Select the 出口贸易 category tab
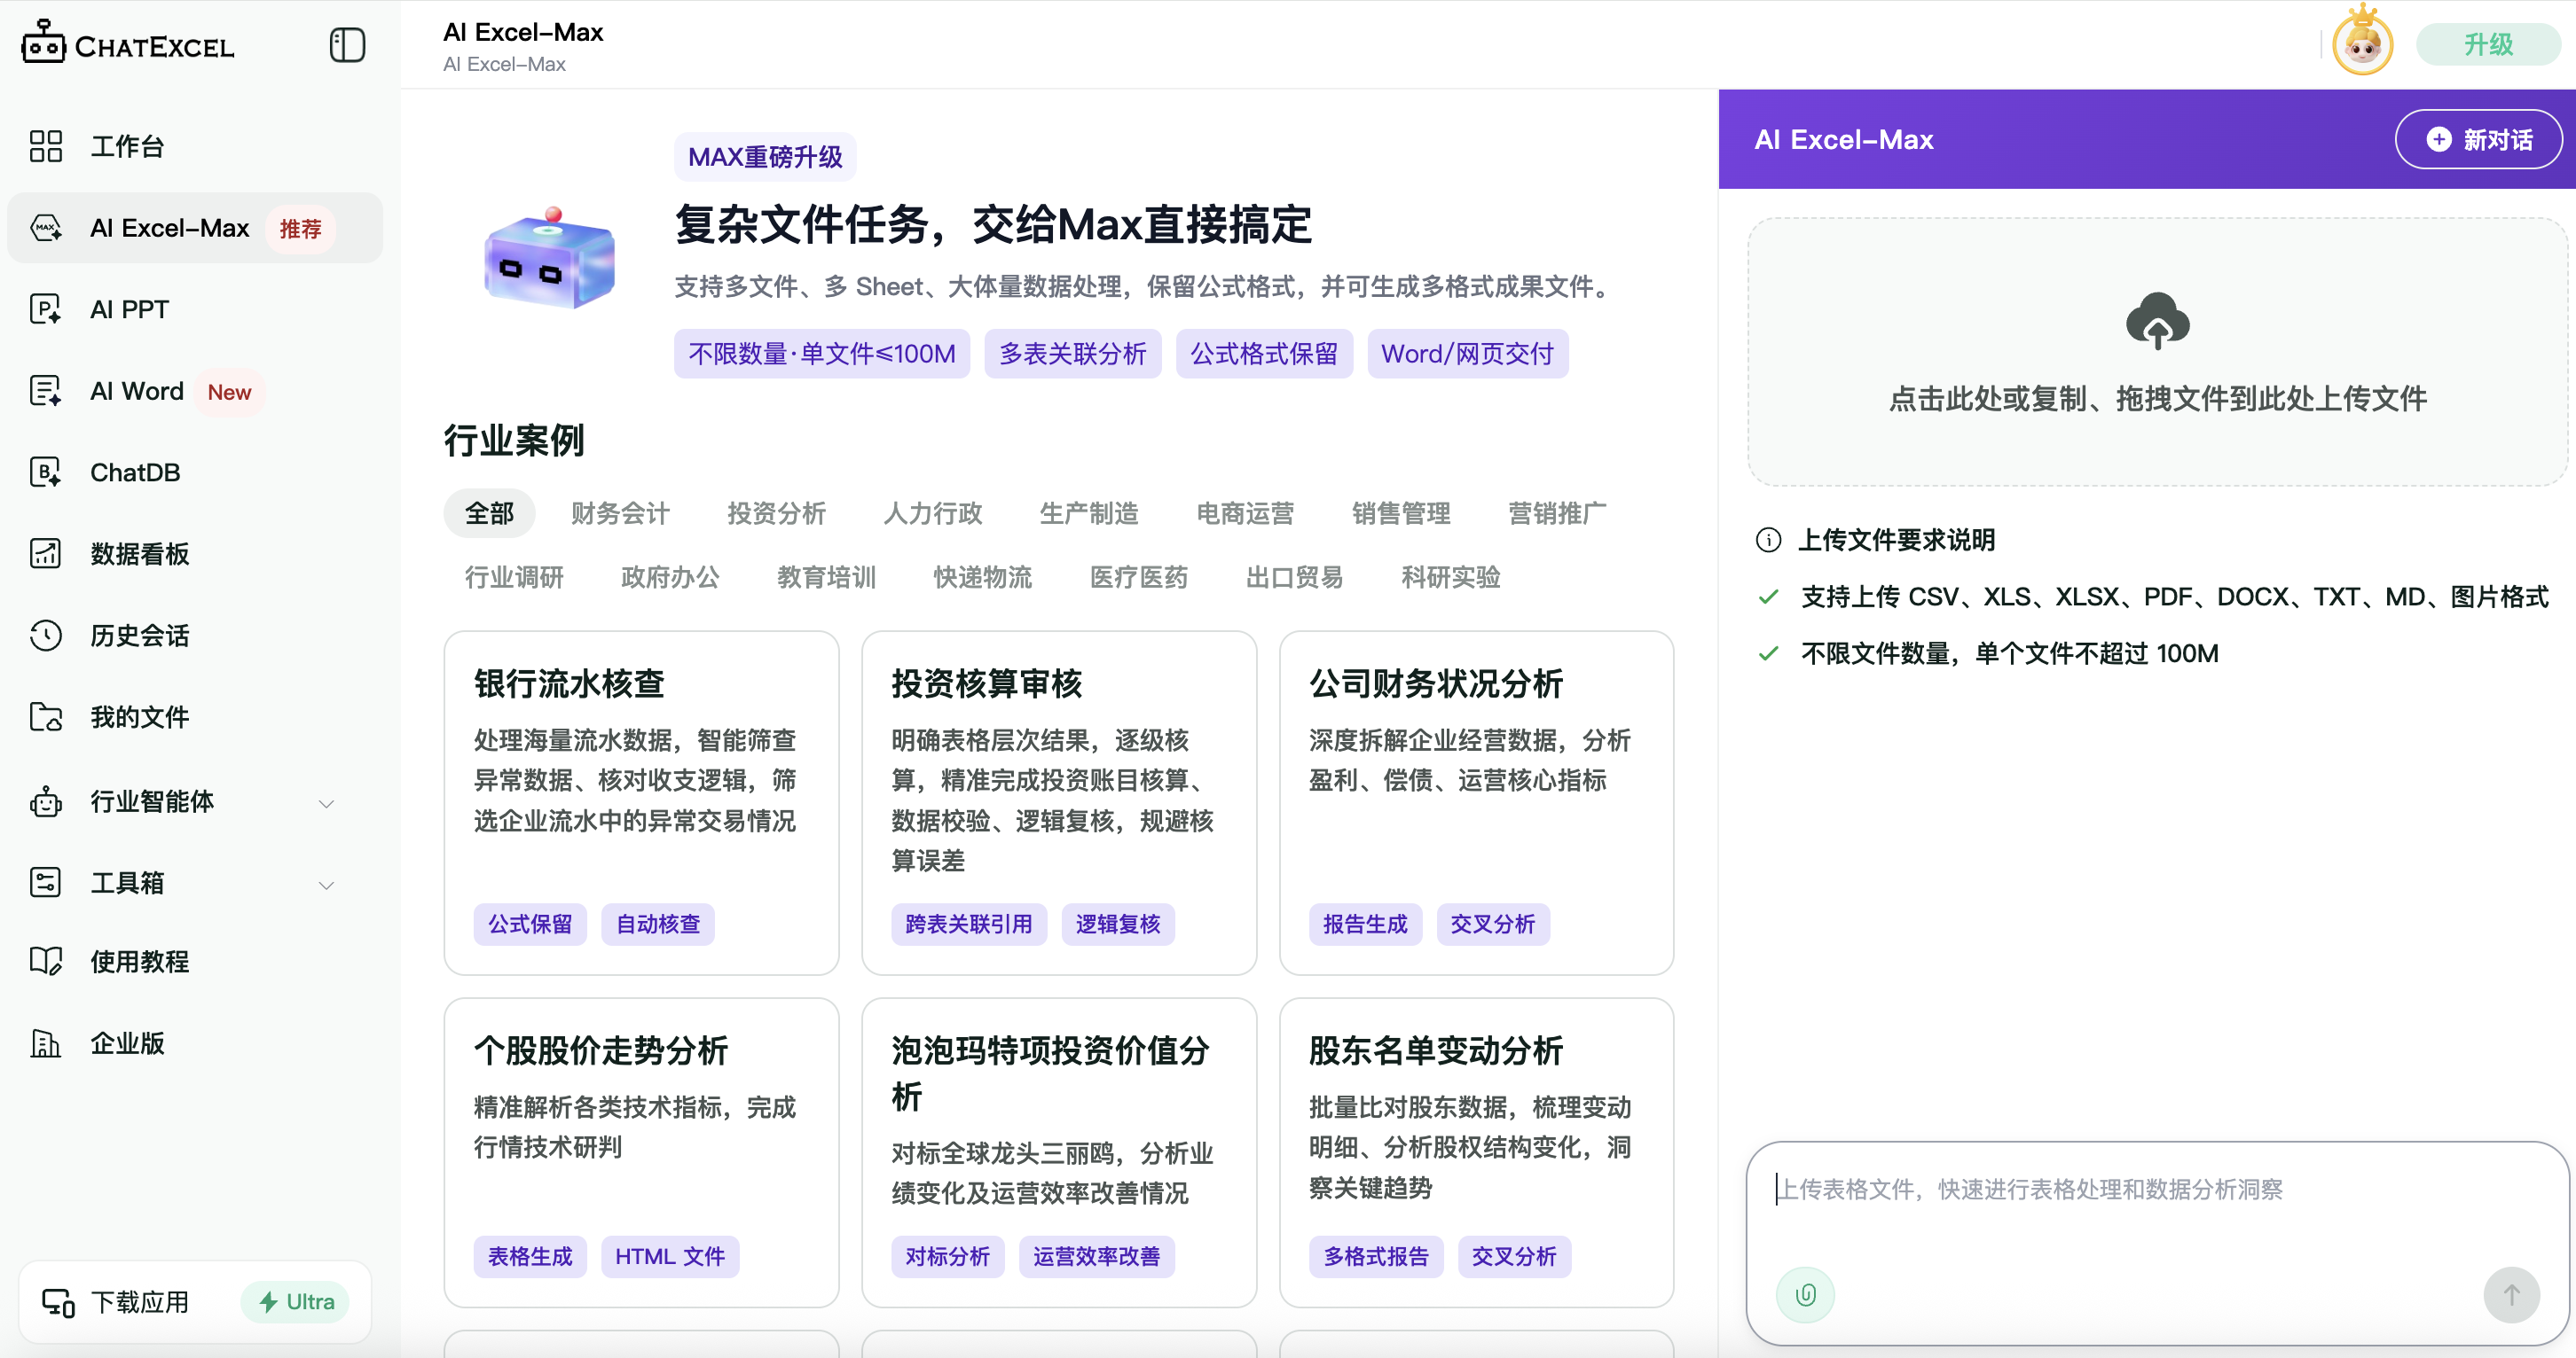 point(1294,576)
